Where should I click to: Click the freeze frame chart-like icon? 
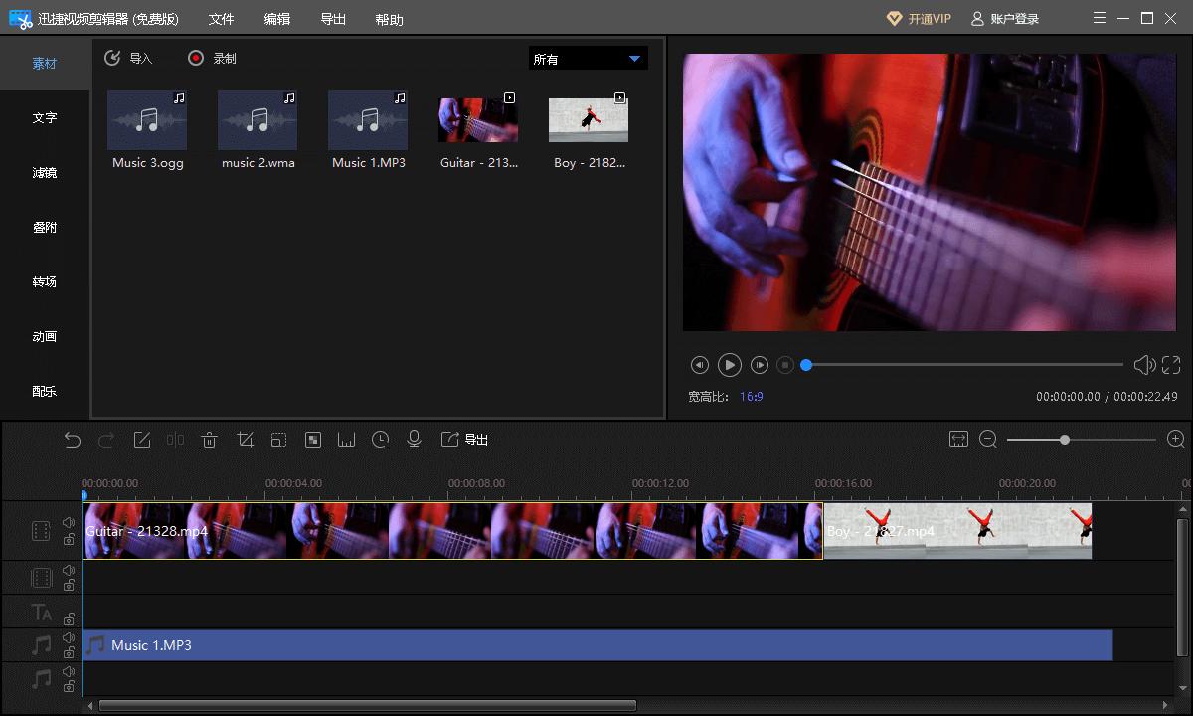346,440
